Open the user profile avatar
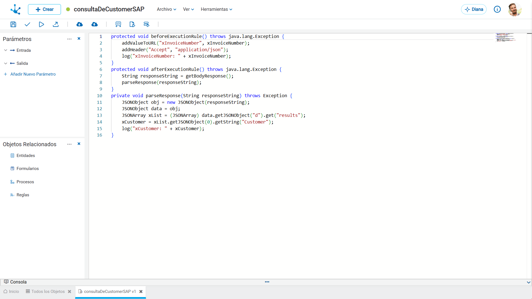This screenshot has height=299, width=532. point(515,9)
